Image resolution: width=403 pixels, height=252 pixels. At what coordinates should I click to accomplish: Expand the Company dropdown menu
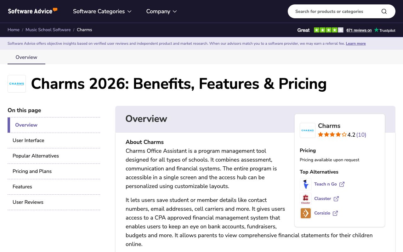coord(162,11)
